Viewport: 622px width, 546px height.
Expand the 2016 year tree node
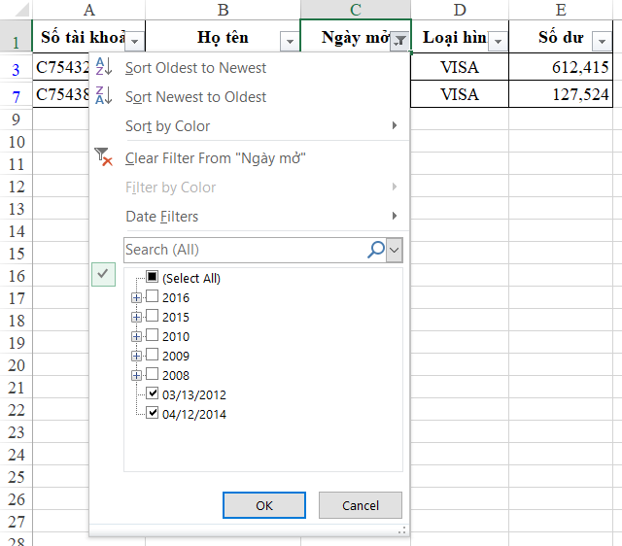(136, 297)
